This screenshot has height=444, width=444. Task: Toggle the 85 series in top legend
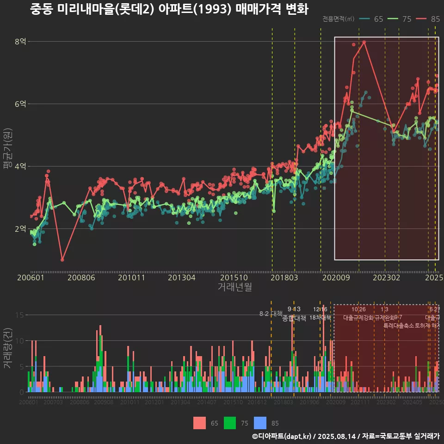(x=428, y=19)
